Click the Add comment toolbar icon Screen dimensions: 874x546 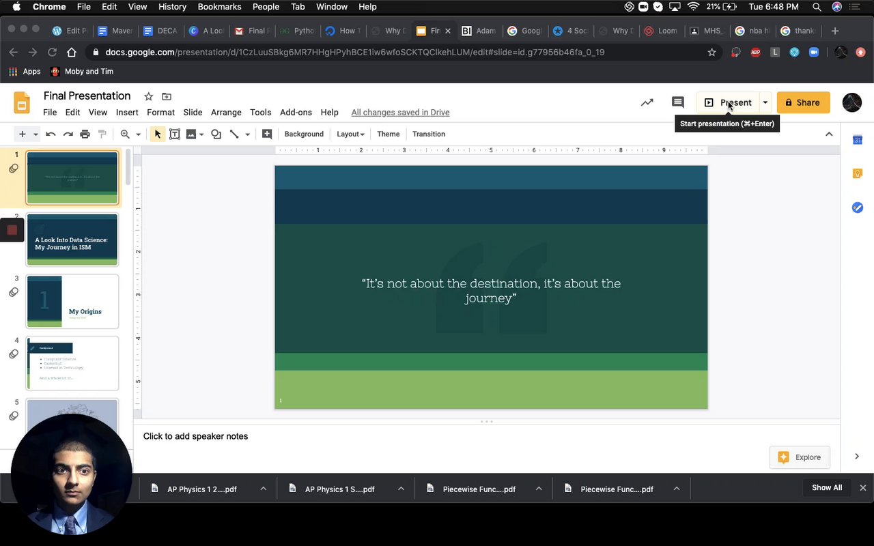(267, 134)
